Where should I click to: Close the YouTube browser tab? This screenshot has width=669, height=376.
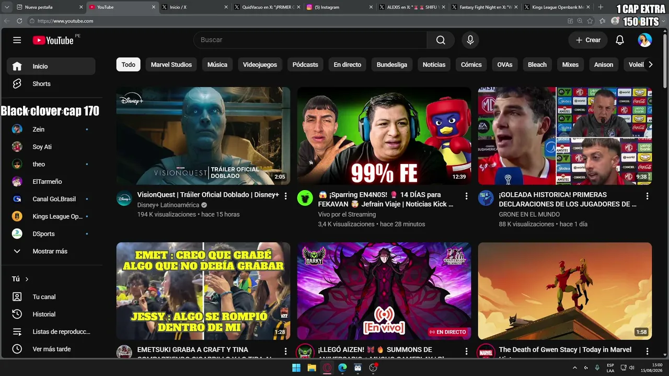point(154,7)
